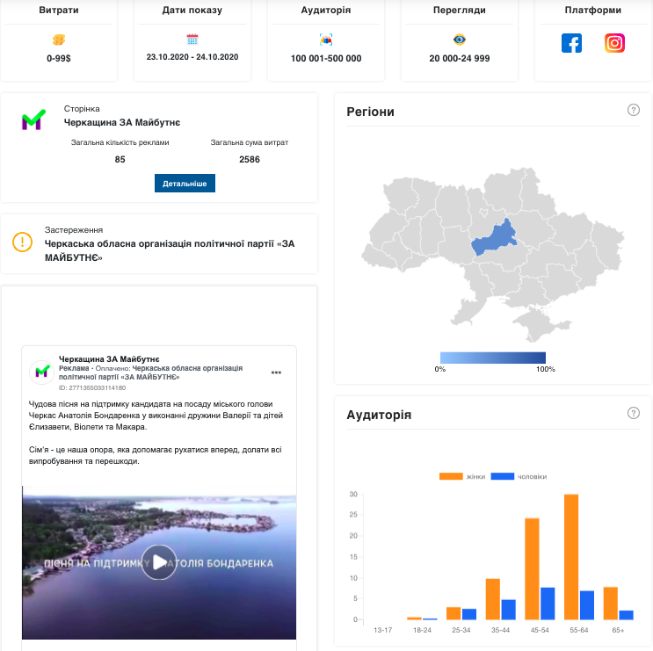Open help for the Аудиторія chart
653x651 pixels.
coord(633,413)
